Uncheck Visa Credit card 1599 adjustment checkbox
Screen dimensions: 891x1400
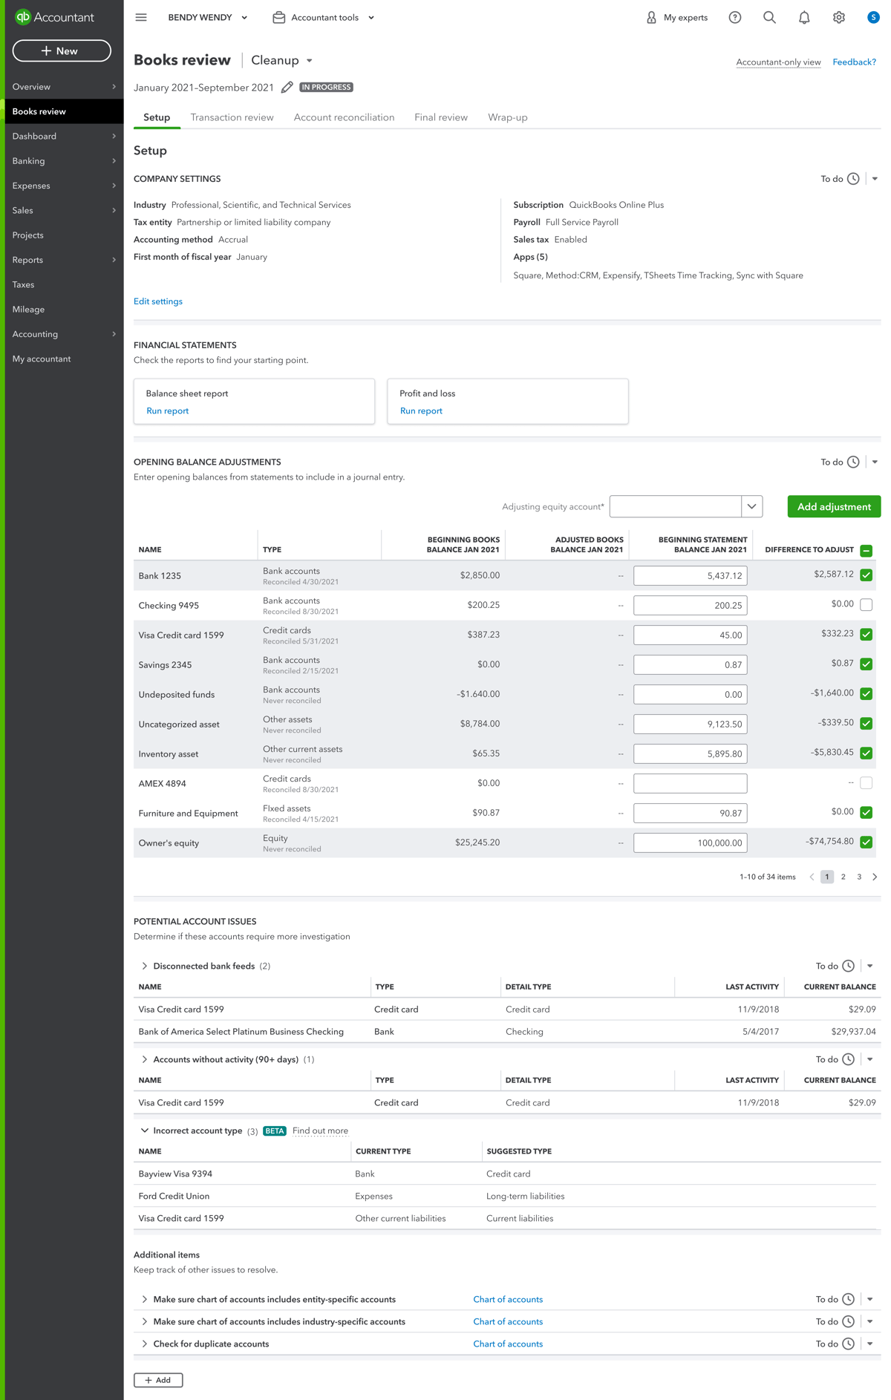pyautogui.click(x=866, y=635)
